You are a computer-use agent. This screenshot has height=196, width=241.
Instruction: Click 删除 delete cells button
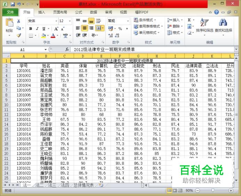175,26
